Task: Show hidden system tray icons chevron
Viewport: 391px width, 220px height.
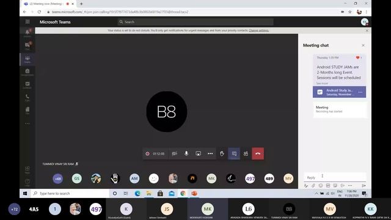Action: coord(316,193)
